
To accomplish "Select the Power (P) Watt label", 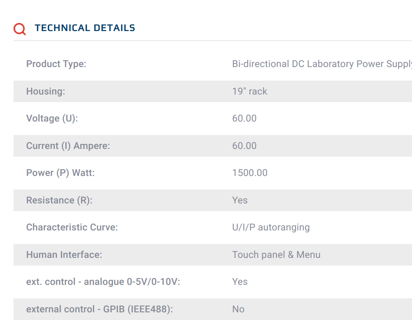I will 60,173.
